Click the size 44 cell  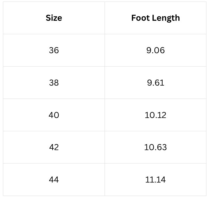coord(54,180)
